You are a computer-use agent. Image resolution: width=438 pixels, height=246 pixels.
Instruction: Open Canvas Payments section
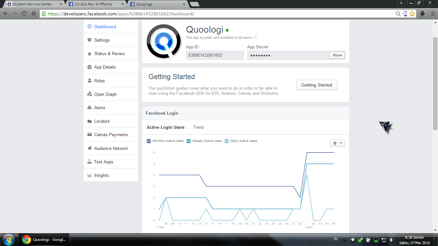coord(111,135)
